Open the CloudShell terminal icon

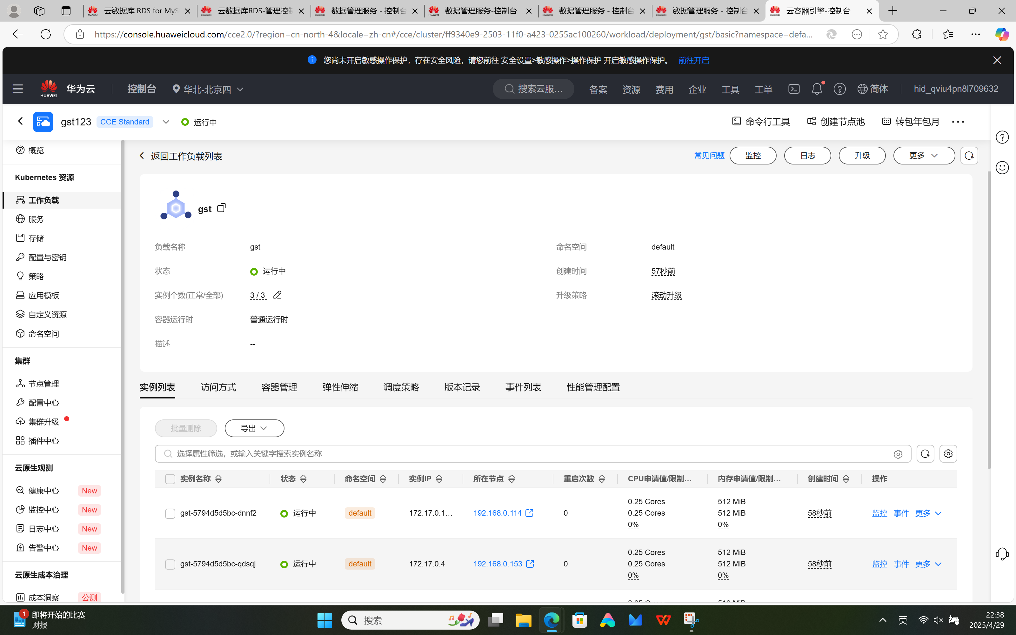(x=793, y=89)
